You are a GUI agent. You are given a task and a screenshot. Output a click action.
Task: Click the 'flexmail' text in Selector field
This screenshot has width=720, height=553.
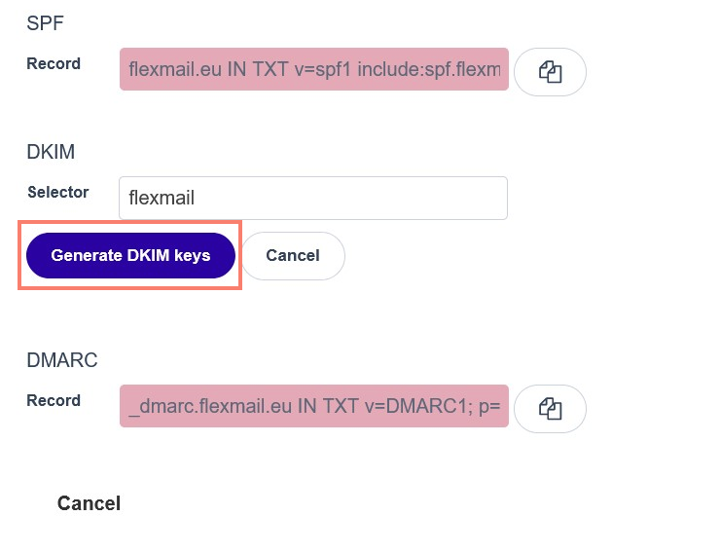point(162,198)
